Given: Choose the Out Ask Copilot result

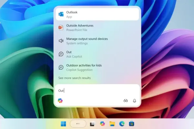Looking at the screenshot, I should click(x=97, y=54).
